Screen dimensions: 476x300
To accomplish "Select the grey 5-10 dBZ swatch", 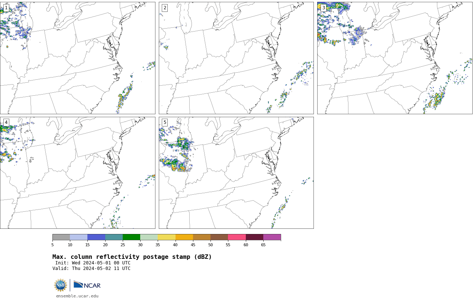I will pyautogui.click(x=61, y=237).
